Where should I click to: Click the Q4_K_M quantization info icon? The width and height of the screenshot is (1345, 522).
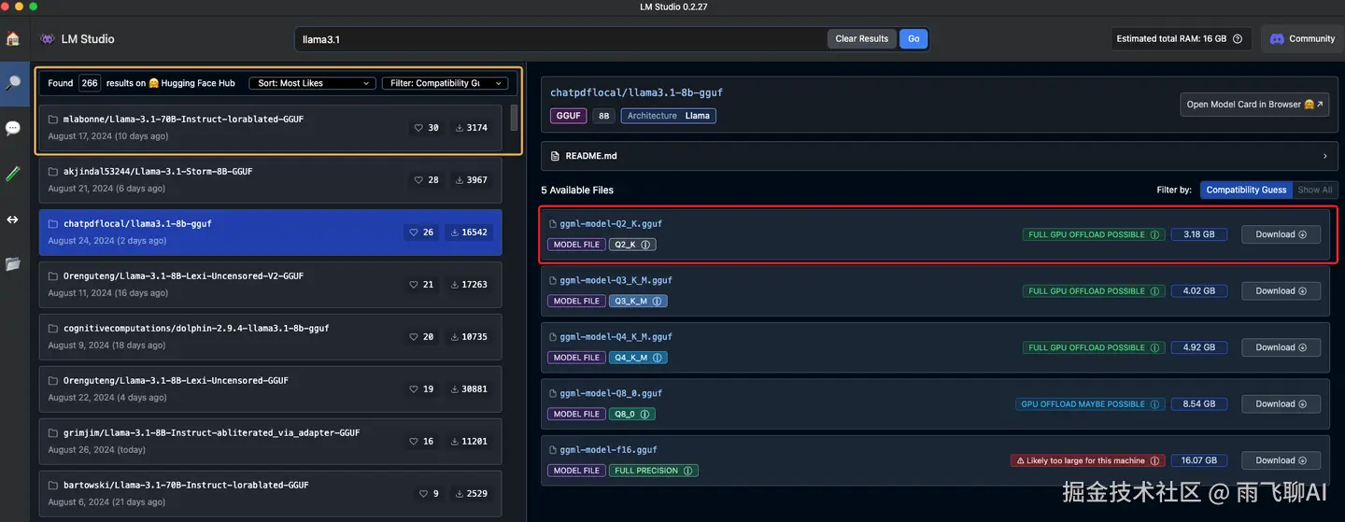click(x=658, y=358)
